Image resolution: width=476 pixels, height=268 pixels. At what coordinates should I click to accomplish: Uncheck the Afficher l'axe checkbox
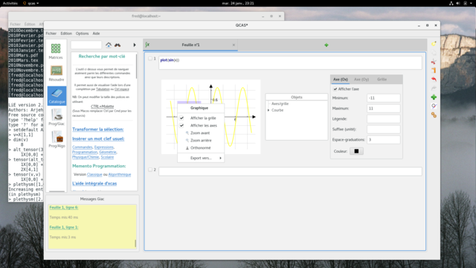[335, 89]
